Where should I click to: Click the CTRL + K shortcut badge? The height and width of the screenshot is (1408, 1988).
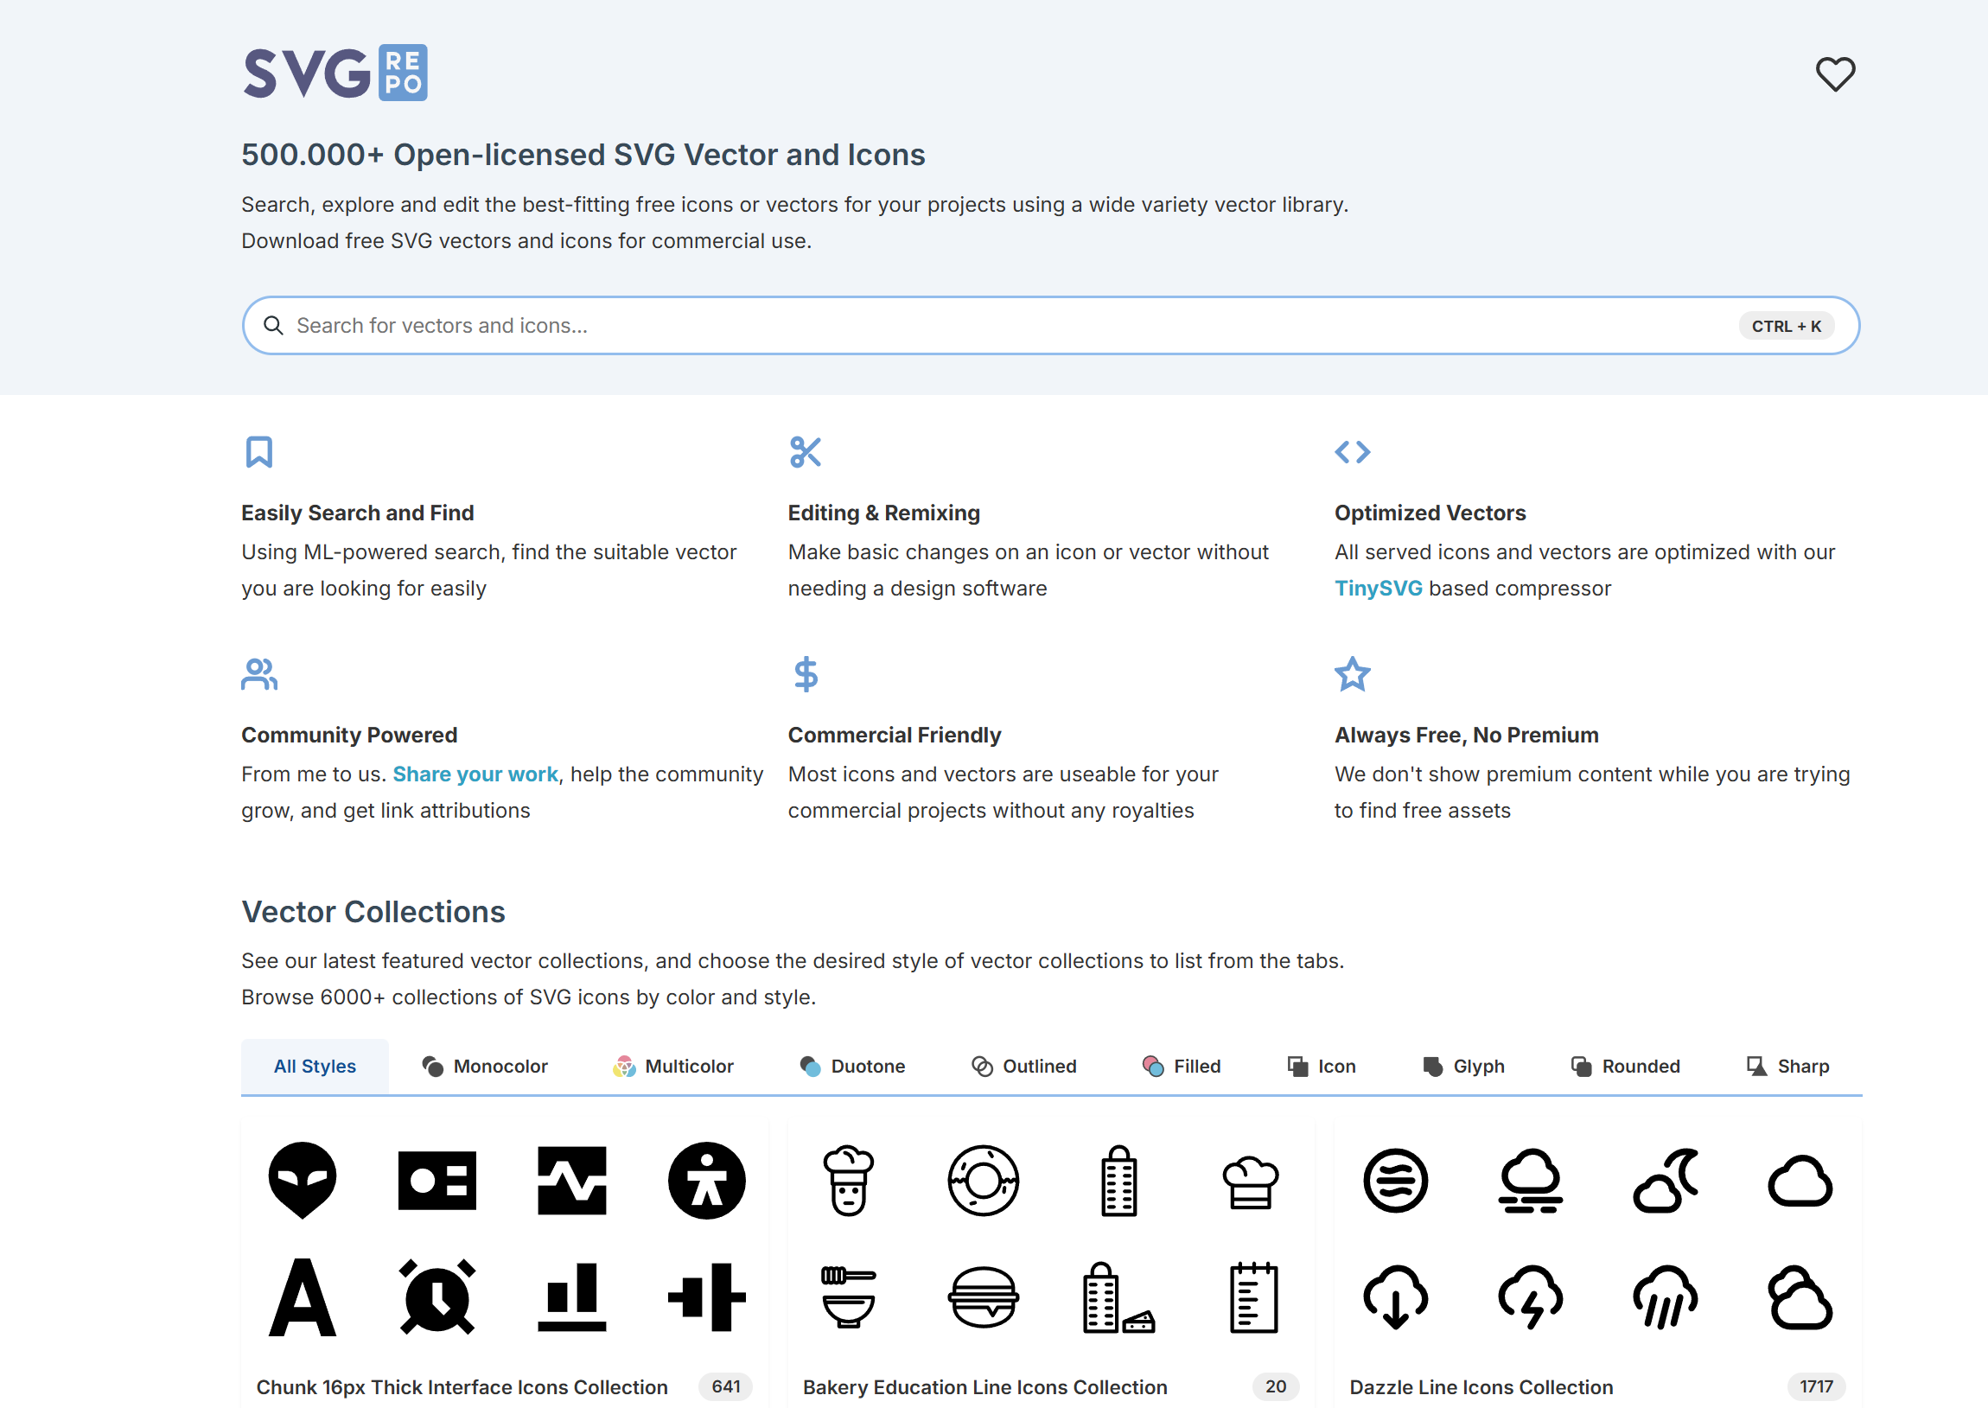point(1786,326)
